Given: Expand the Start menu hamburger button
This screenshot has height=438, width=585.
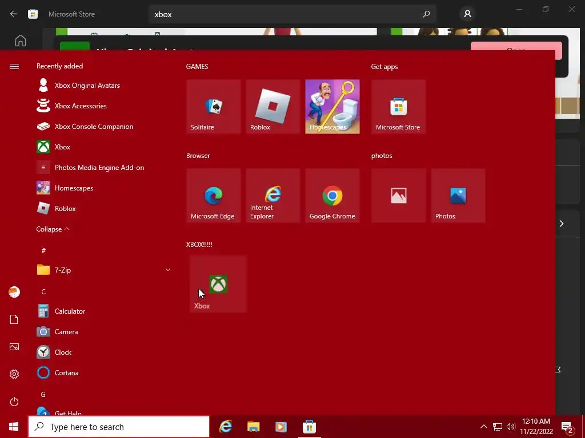Looking at the screenshot, I should (x=14, y=66).
